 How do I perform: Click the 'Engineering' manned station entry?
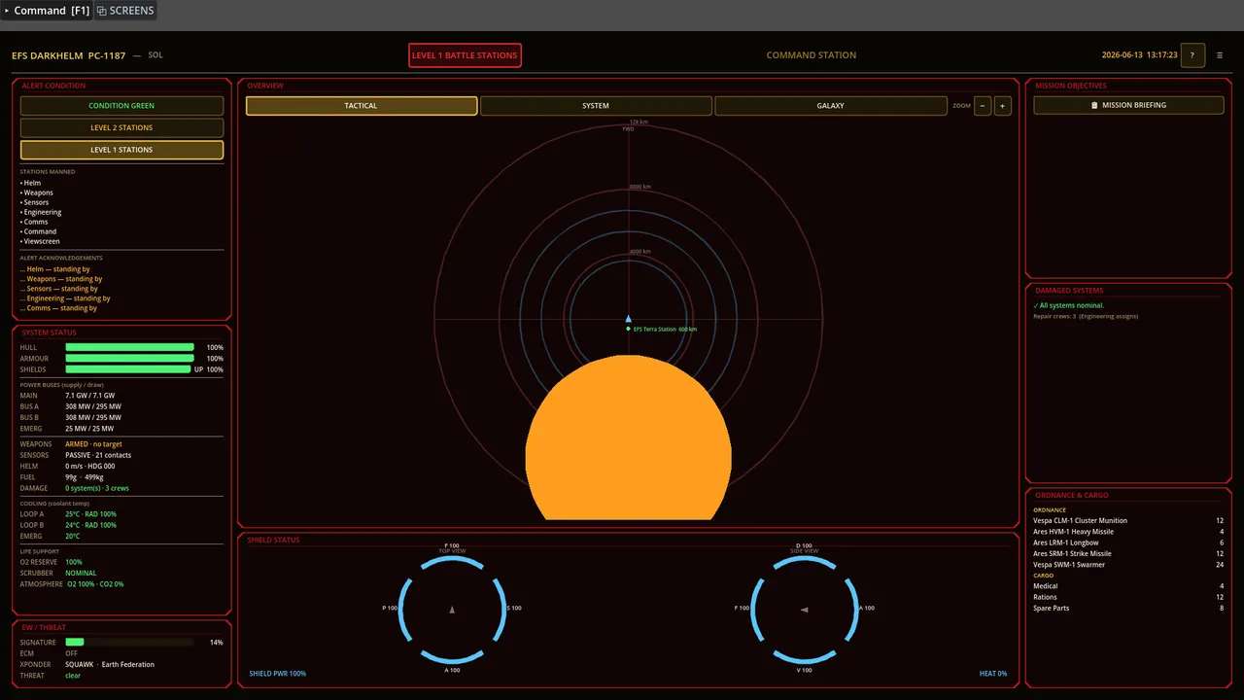(41, 212)
